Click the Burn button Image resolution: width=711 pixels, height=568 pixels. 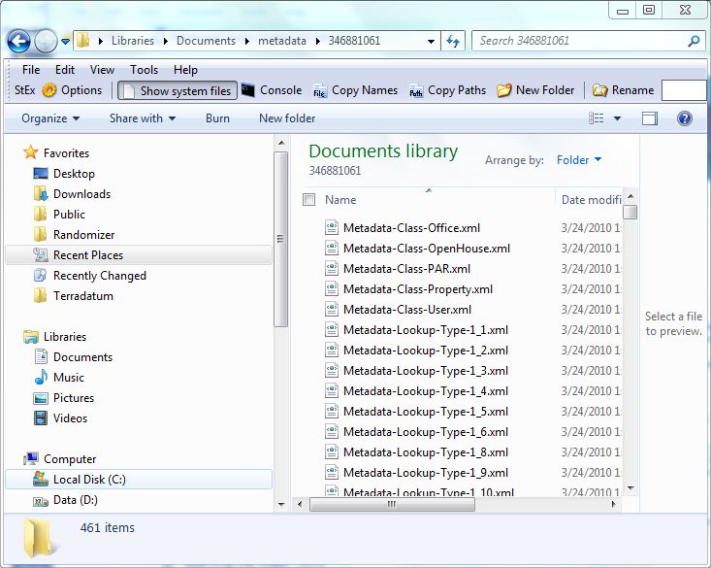pyautogui.click(x=217, y=118)
